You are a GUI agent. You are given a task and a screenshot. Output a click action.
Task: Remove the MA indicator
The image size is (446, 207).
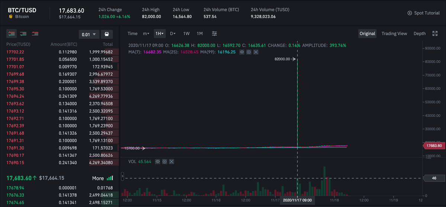(x=255, y=52)
